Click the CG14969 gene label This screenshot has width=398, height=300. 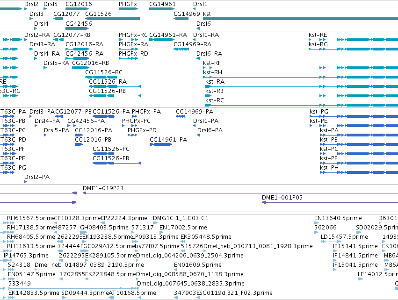click(x=187, y=14)
